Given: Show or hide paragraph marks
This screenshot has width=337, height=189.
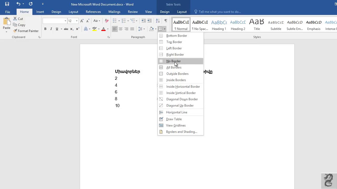Looking at the screenshot, I should click(x=166, y=21).
